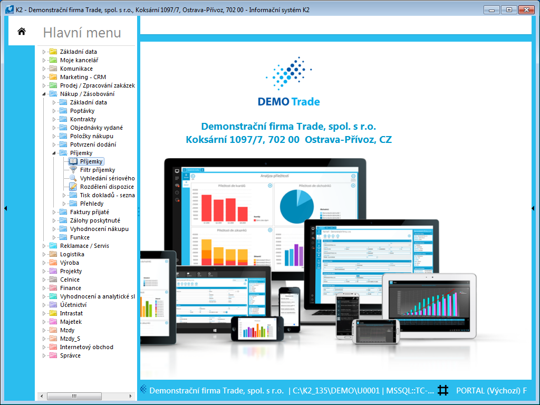540x405 pixels.
Task: Click the Filtr příjemky funnel icon
Action: pos(73,170)
